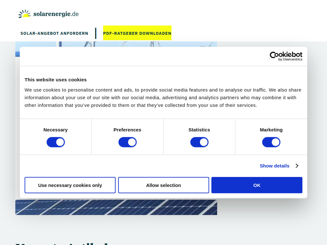Click the solar panel image at bottom

[116, 207]
